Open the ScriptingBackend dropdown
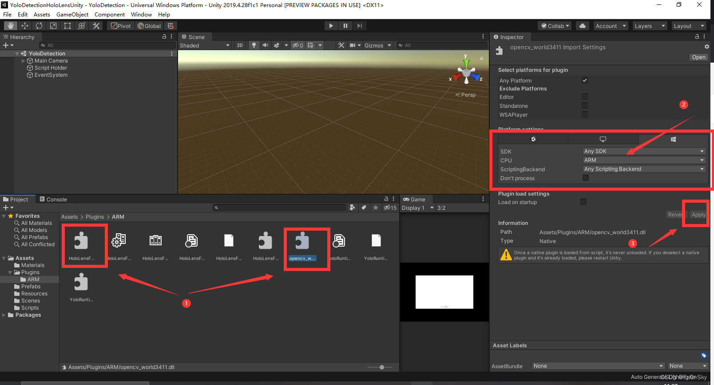 [644, 169]
